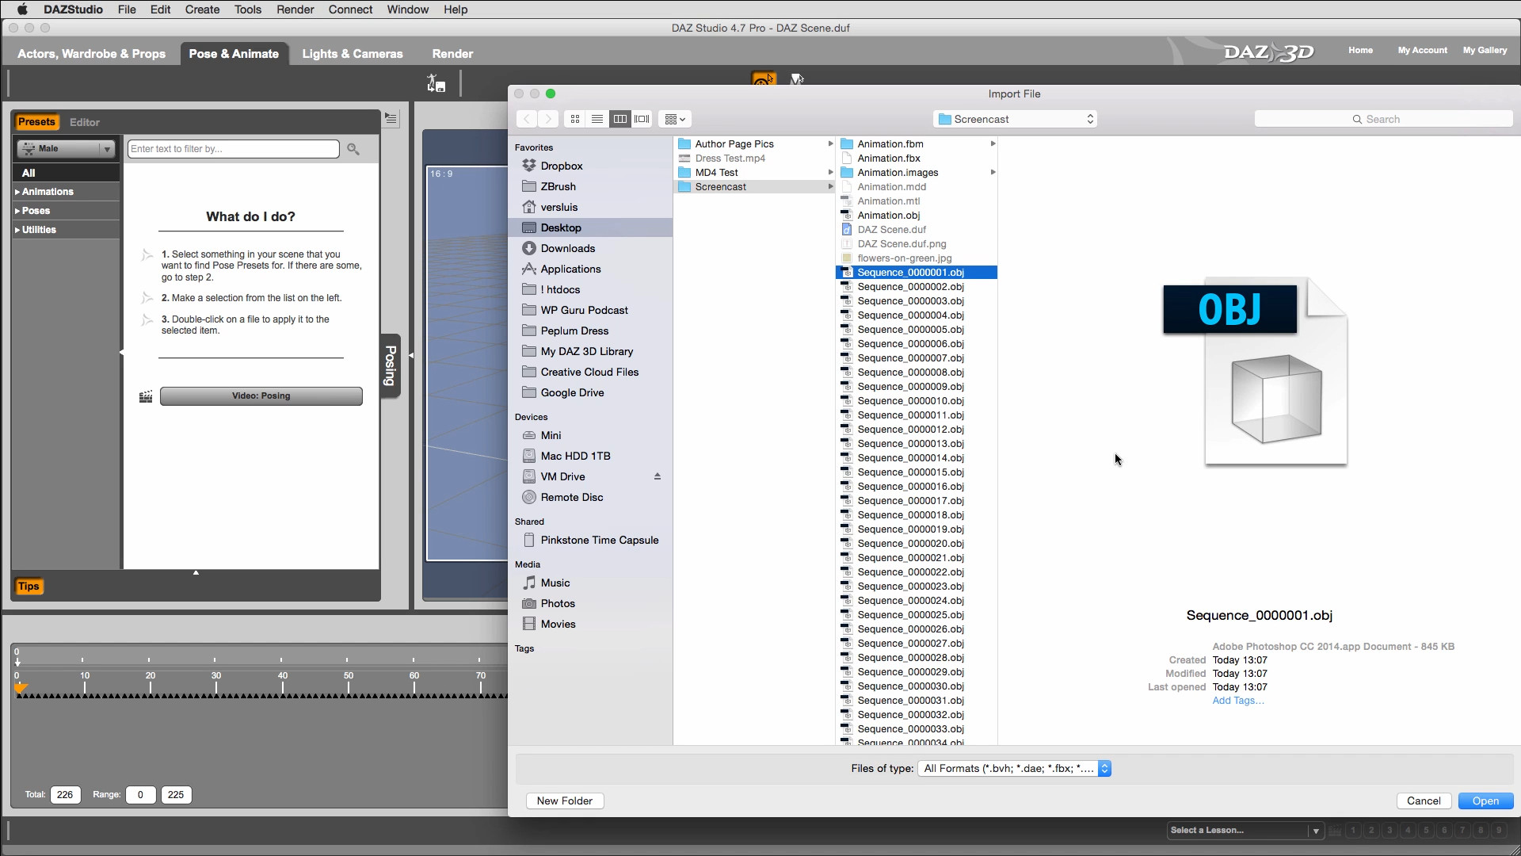Expand the Poses category
Viewport: 1521px width, 856px height.
point(66,211)
